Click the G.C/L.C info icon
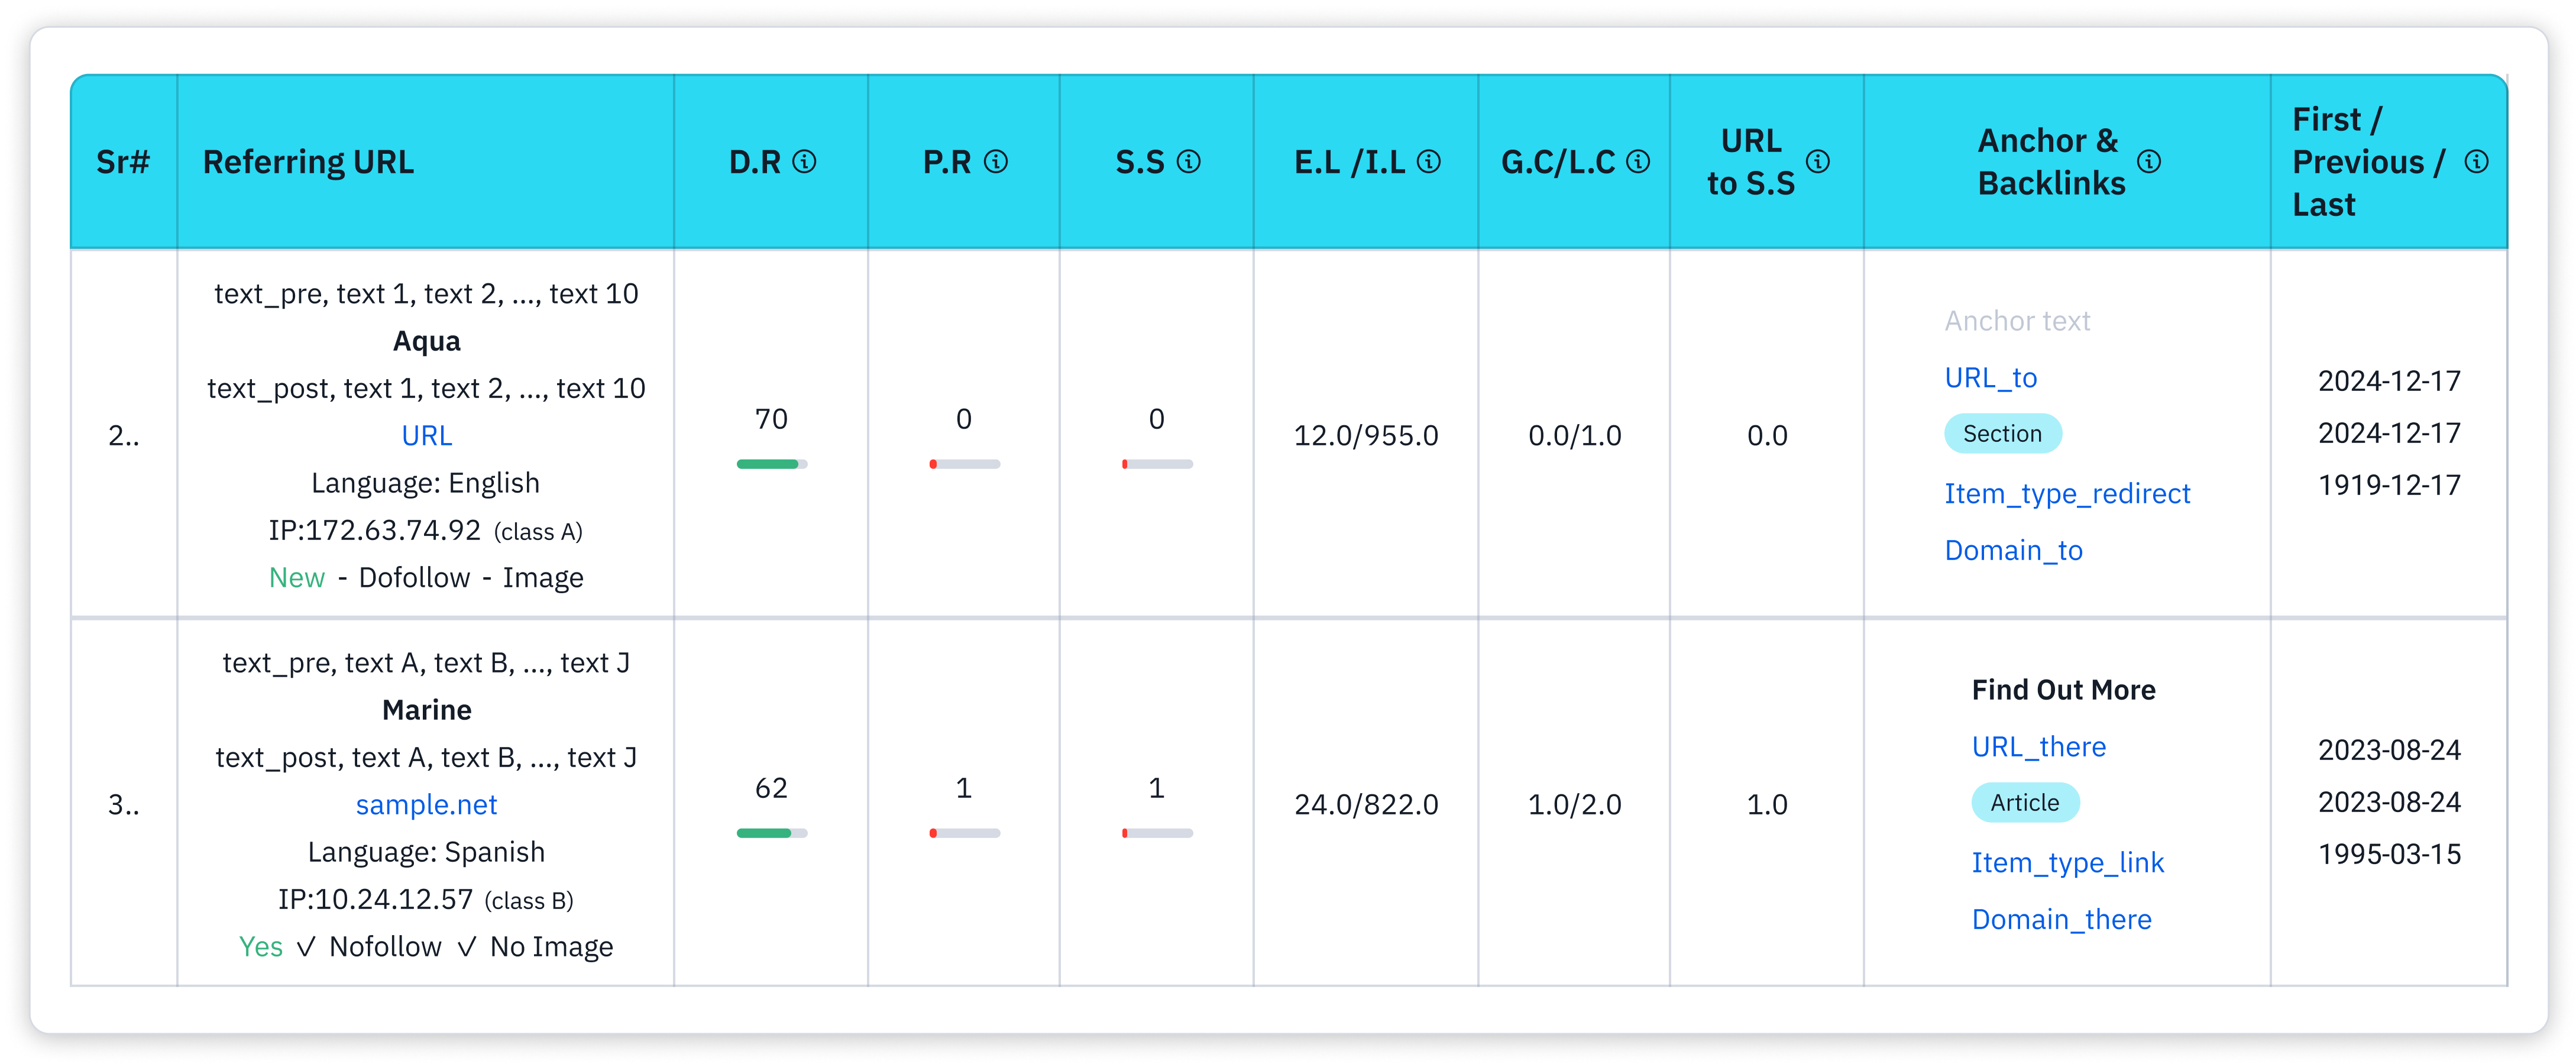Image resolution: width=2576 pixels, height=1064 pixels. pyautogui.click(x=1638, y=161)
